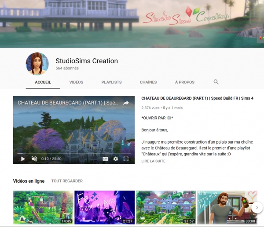Viewport: 264px width, 227px height.
Task: Click the 2 876 vues view count text
Action: pyautogui.click(x=150, y=108)
